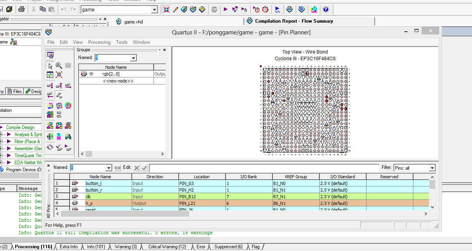Viewport: 472px width, 251px height.
Task: Expand the rgb[2..0] group node
Action: (x=91, y=74)
